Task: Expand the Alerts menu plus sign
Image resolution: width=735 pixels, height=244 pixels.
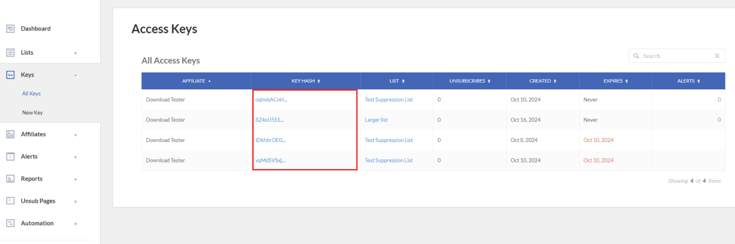Action: click(x=76, y=157)
